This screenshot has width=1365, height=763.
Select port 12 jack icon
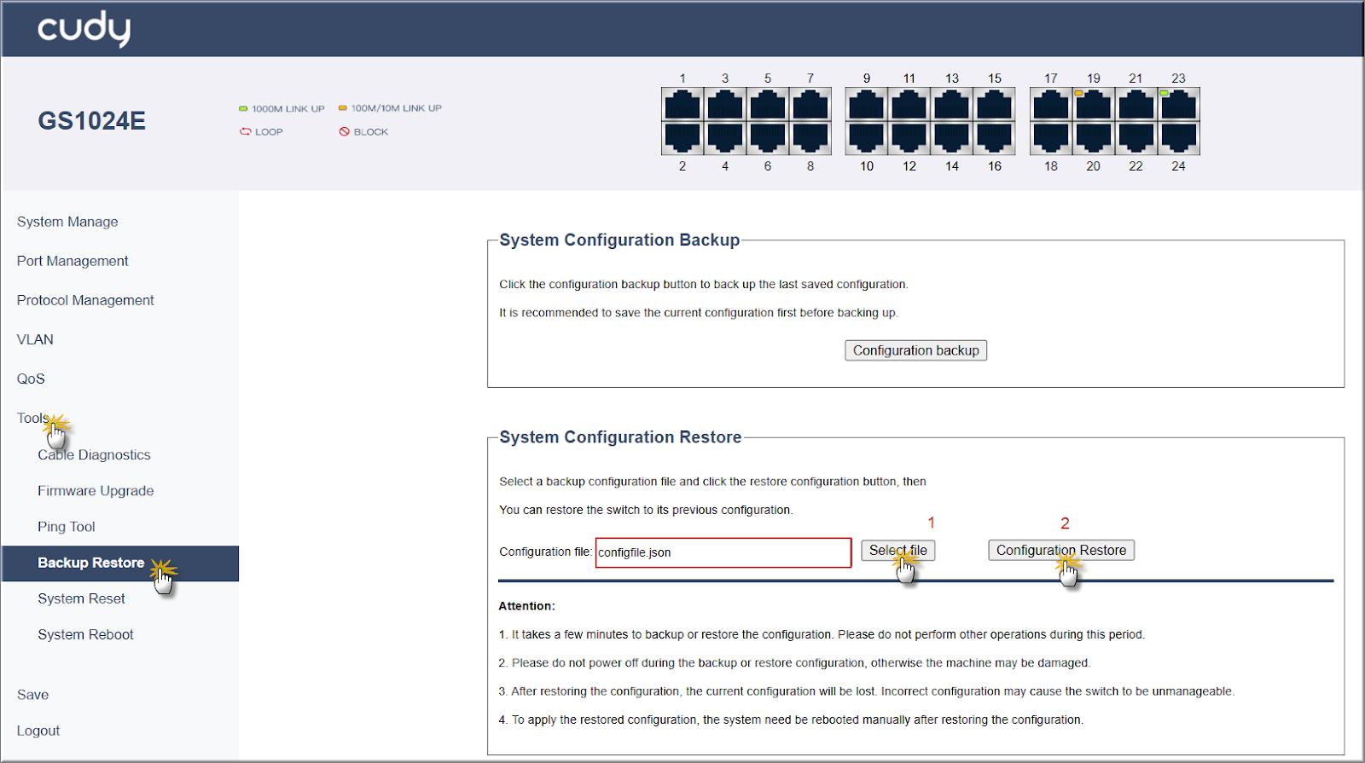(x=909, y=138)
